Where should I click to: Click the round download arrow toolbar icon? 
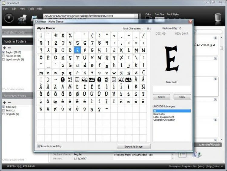pos(9,18)
